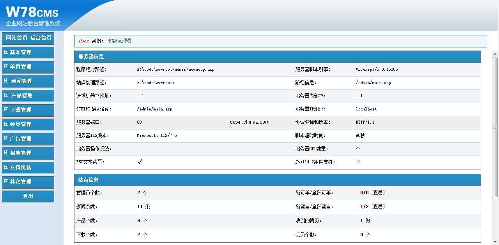Click the plus icon beside 广告管理
This screenshot has width=499, height=245.
coord(6,138)
